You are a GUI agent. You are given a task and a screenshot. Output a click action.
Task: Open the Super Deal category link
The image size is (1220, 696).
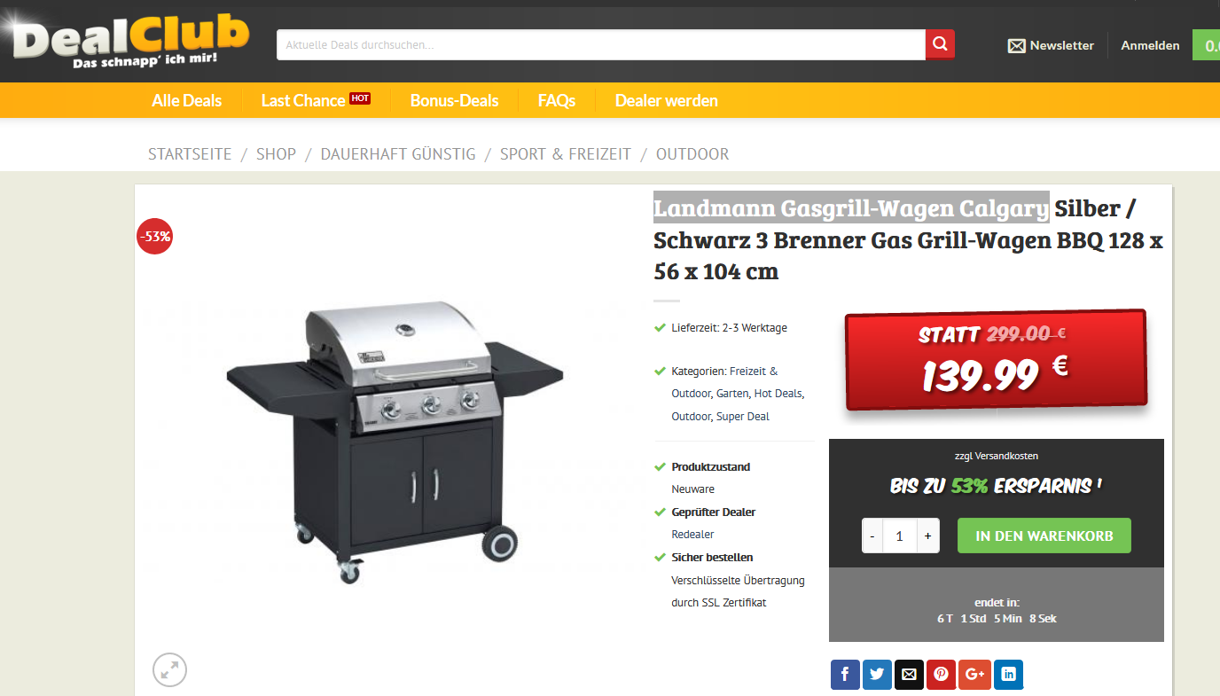743,417
